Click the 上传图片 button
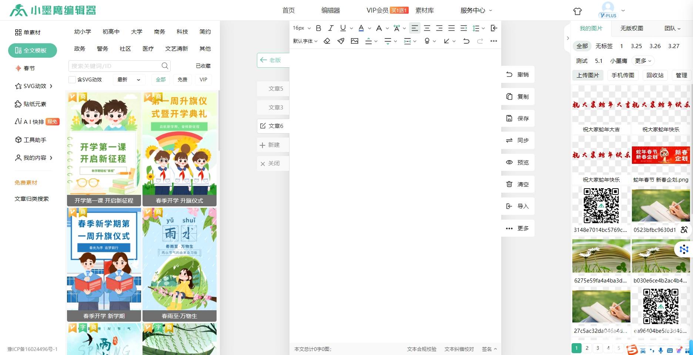Image resolution: width=693 pixels, height=355 pixels. pyautogui.click(x=587, y=75)
